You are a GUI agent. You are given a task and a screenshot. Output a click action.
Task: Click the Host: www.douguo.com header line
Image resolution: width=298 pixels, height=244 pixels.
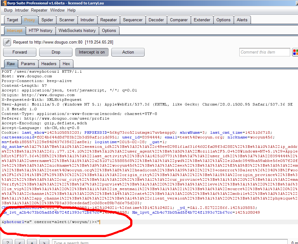27,76
